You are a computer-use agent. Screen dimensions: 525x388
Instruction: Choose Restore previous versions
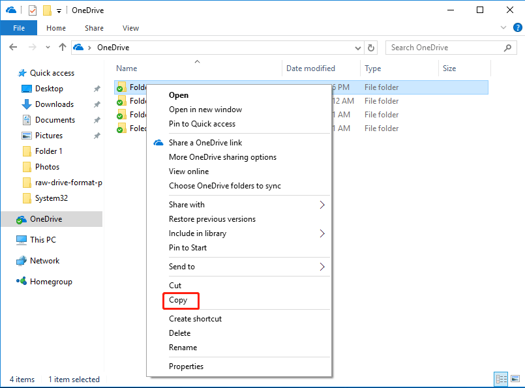click(x=212, y=219)
